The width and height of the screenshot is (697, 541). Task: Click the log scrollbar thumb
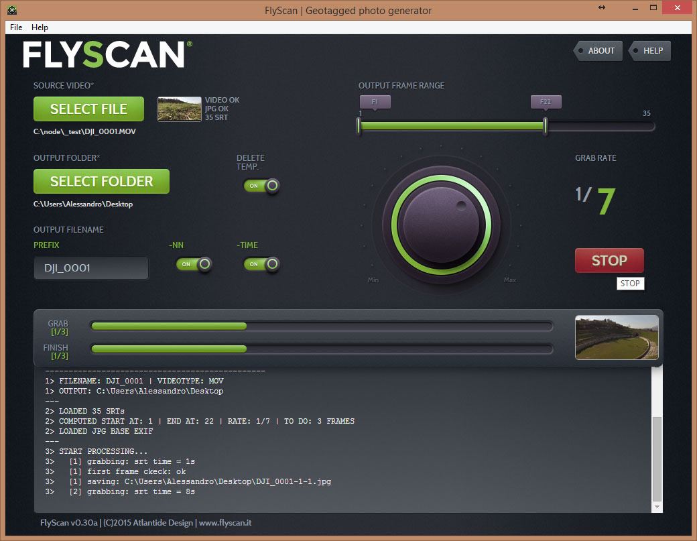(x=657, y=459)
